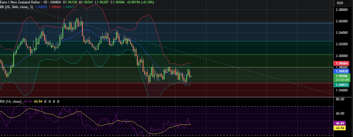Select the RSI (14, close) indicator legend
This screenshot has height=137, width=353.
click(x=11, y=101)
